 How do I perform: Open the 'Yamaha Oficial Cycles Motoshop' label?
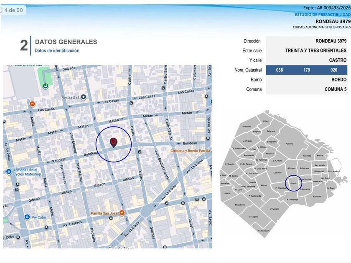pos(27,172)
